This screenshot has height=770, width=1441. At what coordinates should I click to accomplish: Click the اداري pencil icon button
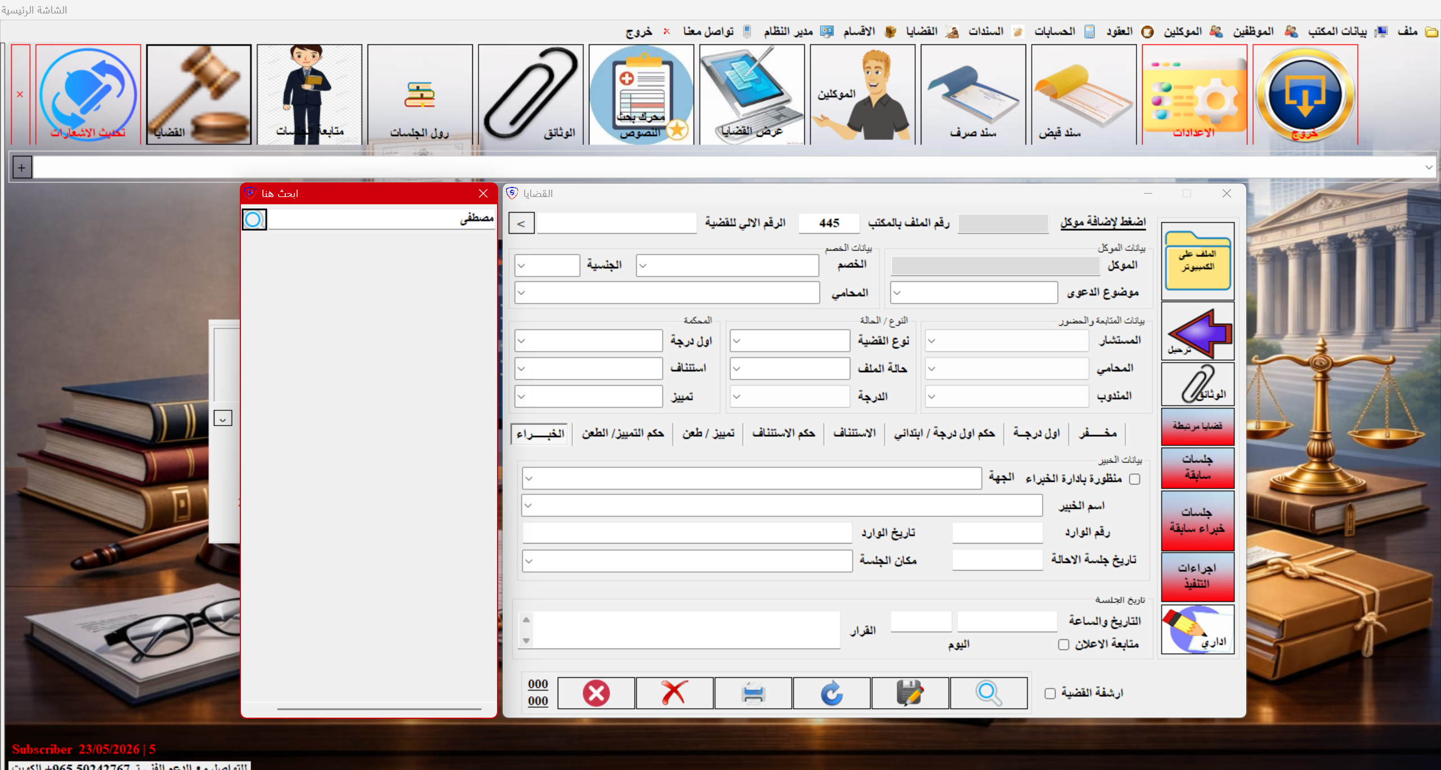point(1198,629)
